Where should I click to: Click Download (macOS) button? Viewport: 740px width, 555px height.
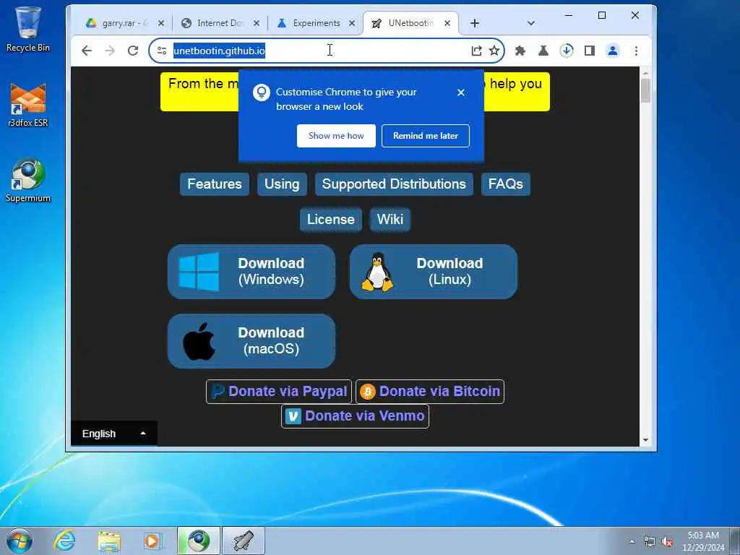coord(251,341)
